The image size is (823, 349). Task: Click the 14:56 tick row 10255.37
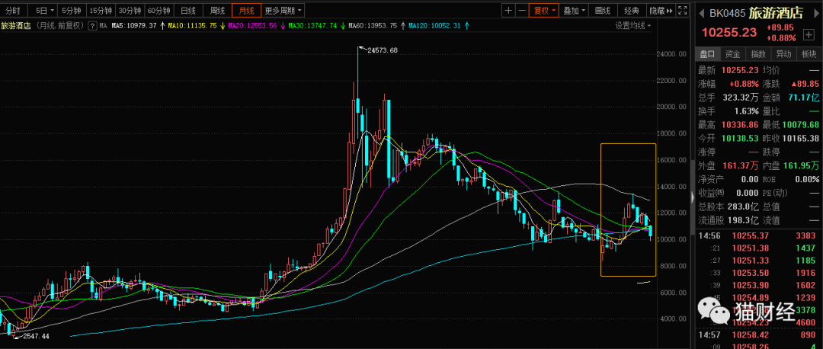758,235
